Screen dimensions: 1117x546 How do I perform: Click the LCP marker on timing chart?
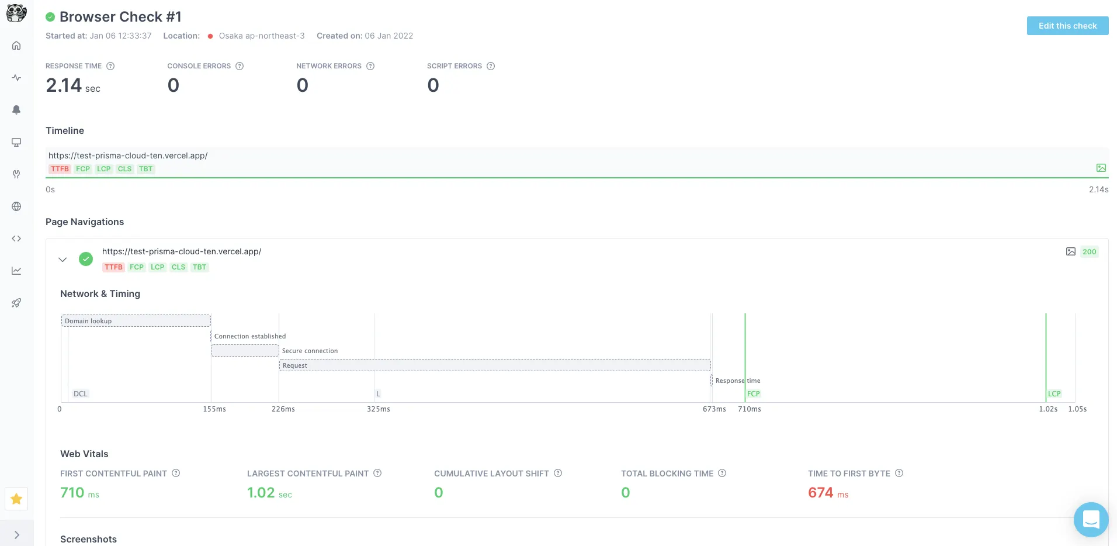click(1054, 393)
